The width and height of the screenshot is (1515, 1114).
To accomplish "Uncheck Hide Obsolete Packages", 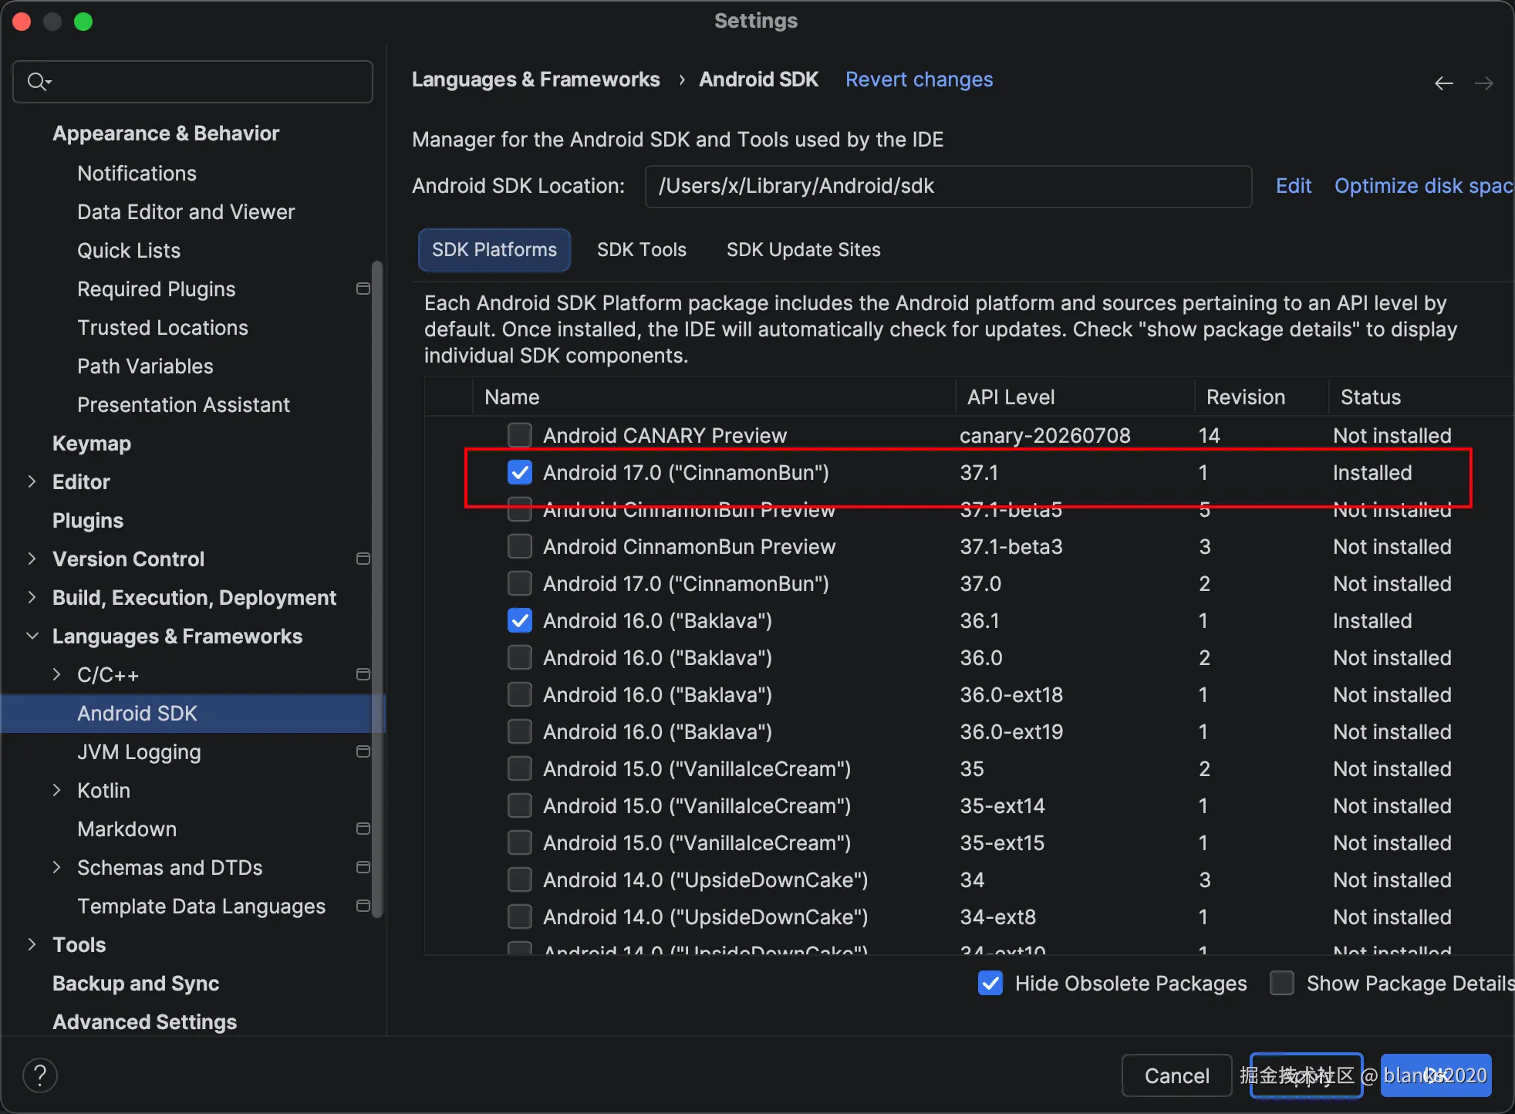I will tap(990, 983).
